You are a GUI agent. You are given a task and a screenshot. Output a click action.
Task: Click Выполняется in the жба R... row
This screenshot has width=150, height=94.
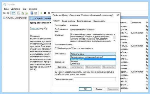pyautogui.click(x=137, y=33)
